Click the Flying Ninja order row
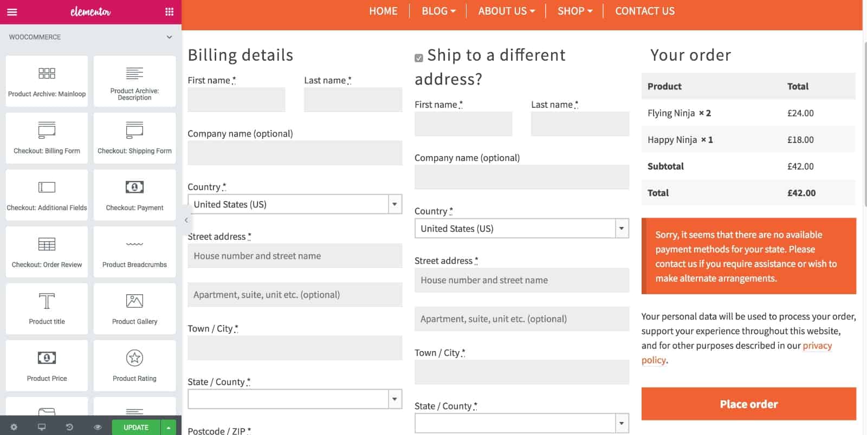This screenshot has height=435, width=867. coord(748,113)
